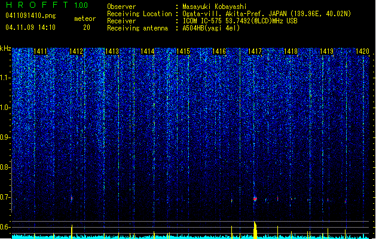This screenshot has height=239, width=376.
Task: Select the ICOM IC-575 receiver line
Action: pyautogui.click(x=240, y=21)
